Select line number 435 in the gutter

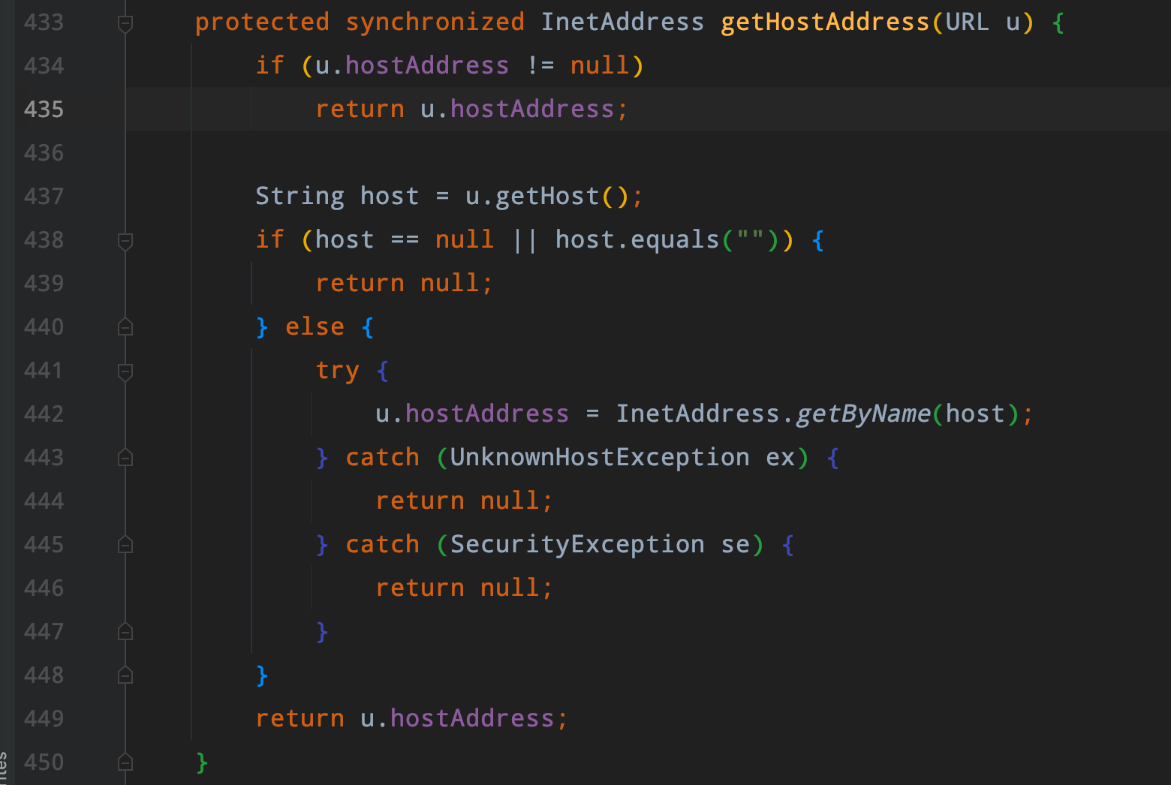tap(43, 109)
